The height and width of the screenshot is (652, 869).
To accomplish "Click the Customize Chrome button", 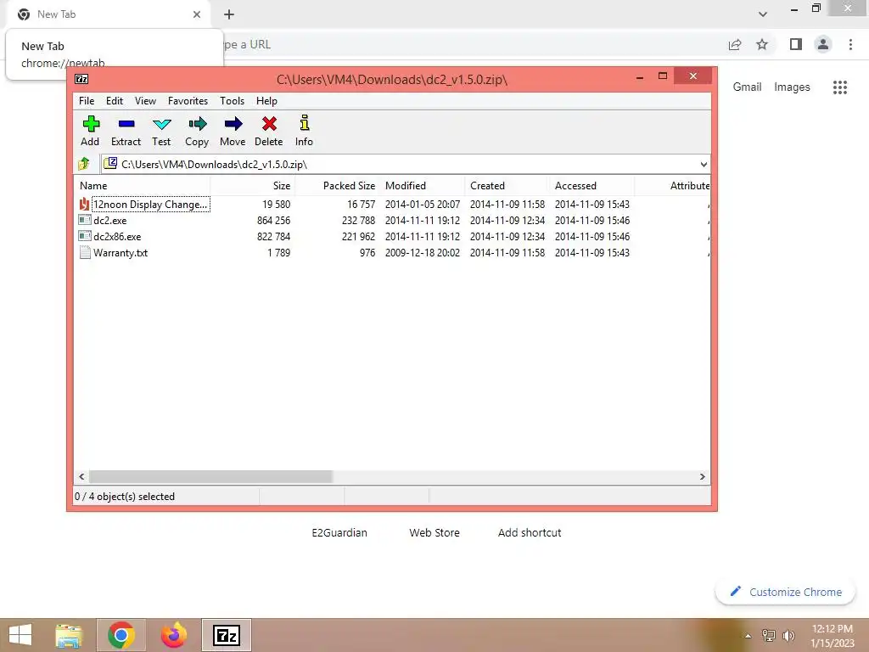I will pos(785,592).
